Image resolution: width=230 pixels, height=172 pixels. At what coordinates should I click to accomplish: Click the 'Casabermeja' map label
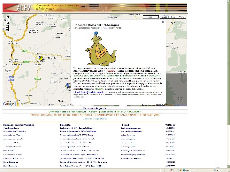tap(16, 64)
